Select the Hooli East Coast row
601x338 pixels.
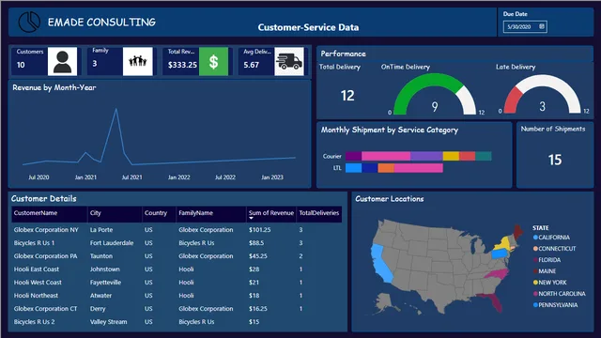pyautogui.click(x=177, y=269)
